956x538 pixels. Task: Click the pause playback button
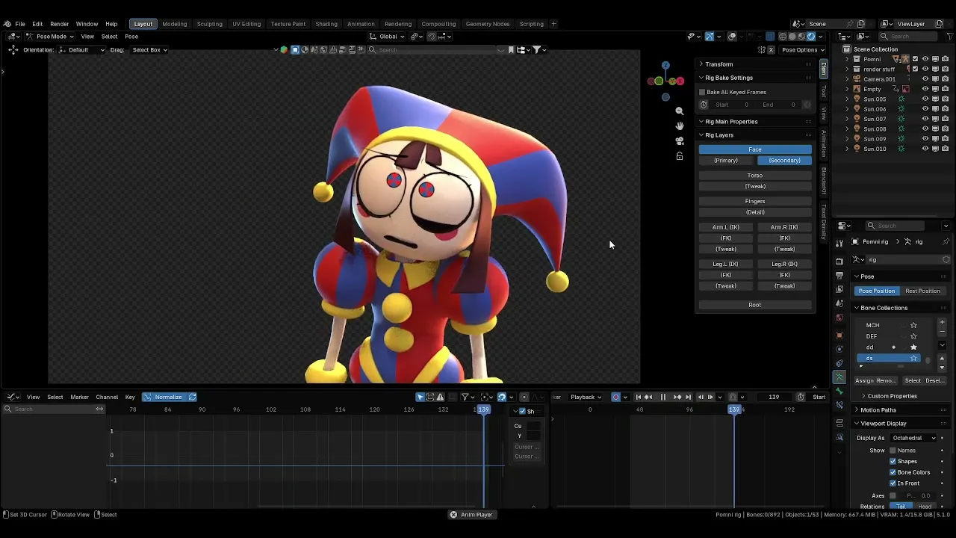[x=662, y=397]
